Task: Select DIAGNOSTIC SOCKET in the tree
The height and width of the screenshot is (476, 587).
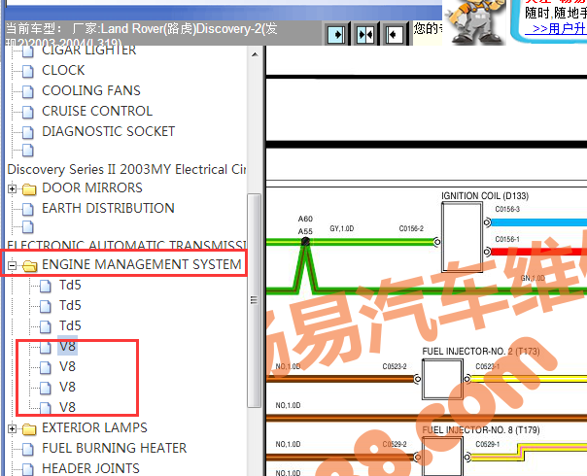Action: point(108,131)
